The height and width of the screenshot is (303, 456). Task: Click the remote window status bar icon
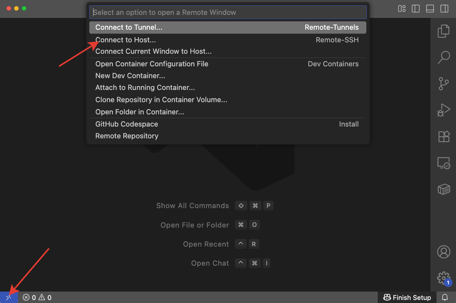[x=9, y=297]
